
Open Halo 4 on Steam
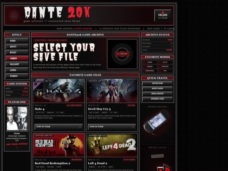pos(59,127)
